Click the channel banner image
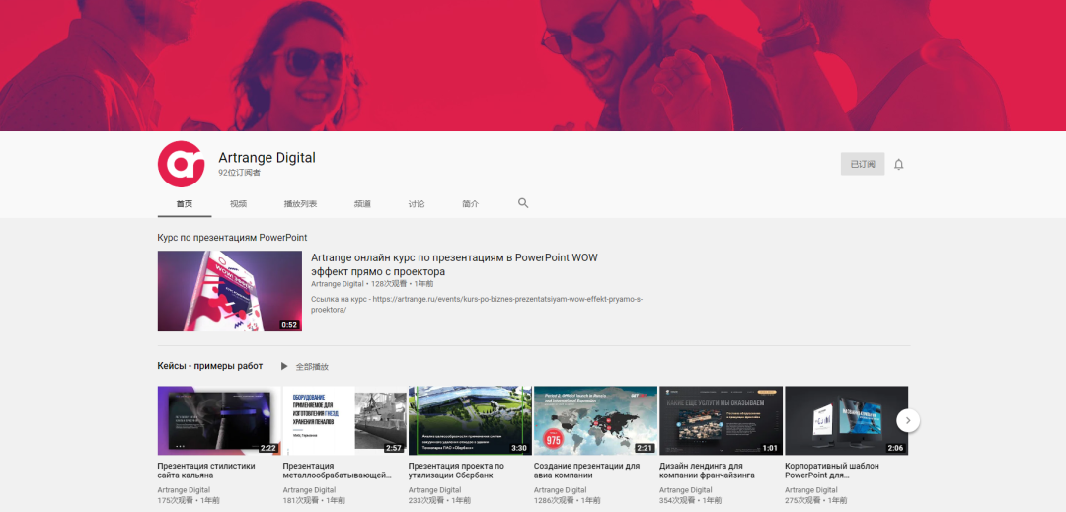Viewport: 1066px width, 512px height. coord(533,65)
